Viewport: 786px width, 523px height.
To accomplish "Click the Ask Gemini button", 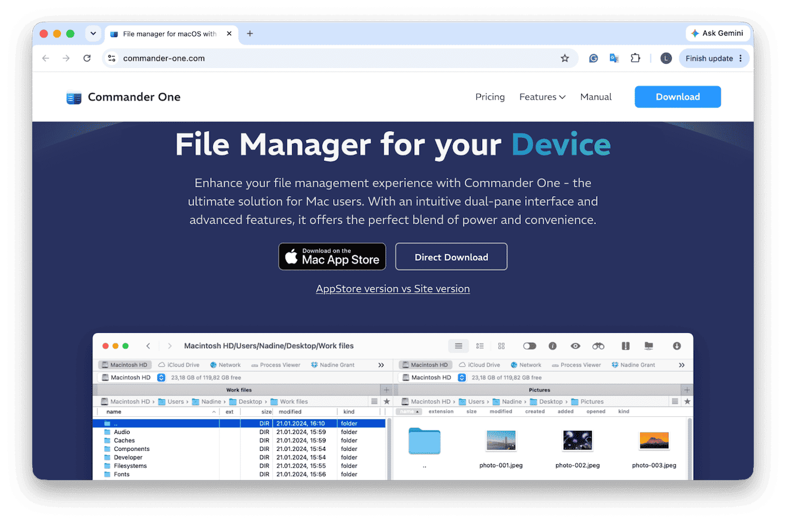I will 717,33.
